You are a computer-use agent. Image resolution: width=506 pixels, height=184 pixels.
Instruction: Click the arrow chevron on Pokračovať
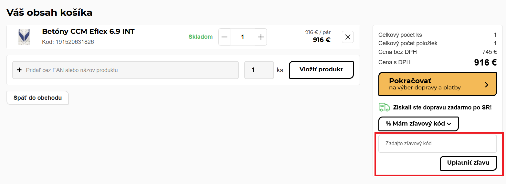(x=487, y=85)
